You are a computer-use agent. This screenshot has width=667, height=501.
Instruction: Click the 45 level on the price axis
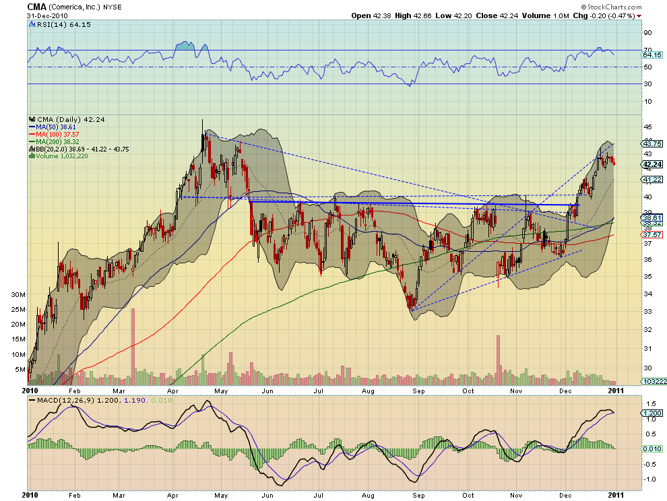click(x=647, y=127)
